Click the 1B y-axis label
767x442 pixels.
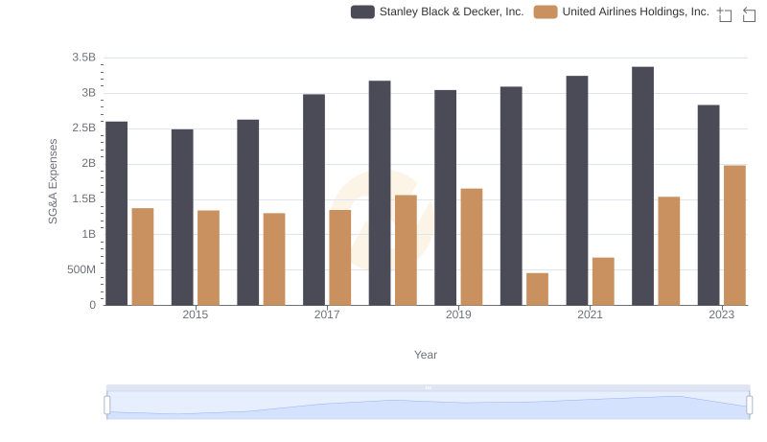point(88,234)
